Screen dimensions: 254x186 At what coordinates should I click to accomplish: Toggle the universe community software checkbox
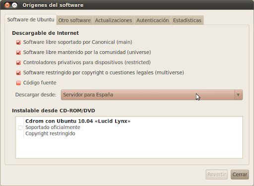click(x=18, y=53)
